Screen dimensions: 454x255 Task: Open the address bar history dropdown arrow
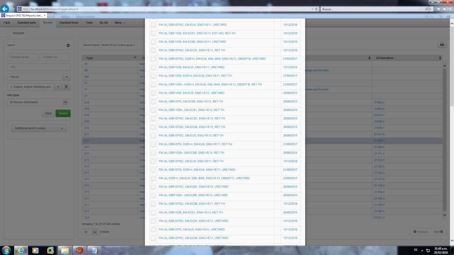(x=312, y=9)
